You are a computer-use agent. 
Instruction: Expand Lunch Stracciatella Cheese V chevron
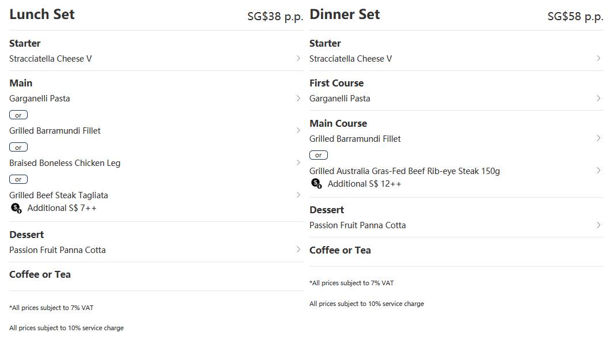298,58
